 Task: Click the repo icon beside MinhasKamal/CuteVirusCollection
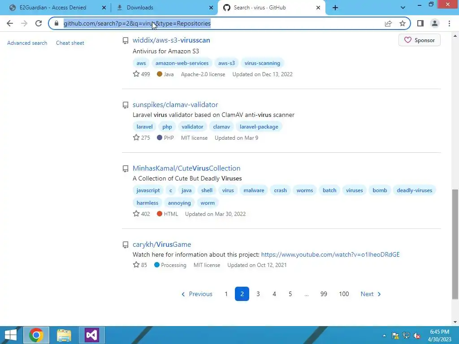tap(126, 169)
